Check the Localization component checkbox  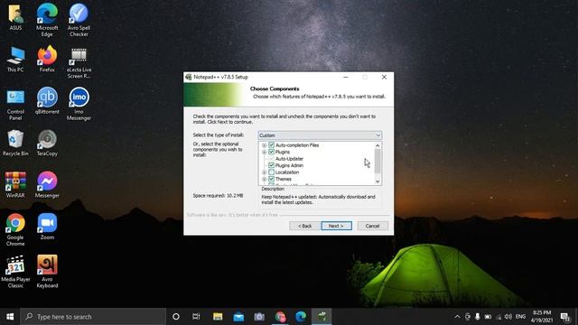272,172
